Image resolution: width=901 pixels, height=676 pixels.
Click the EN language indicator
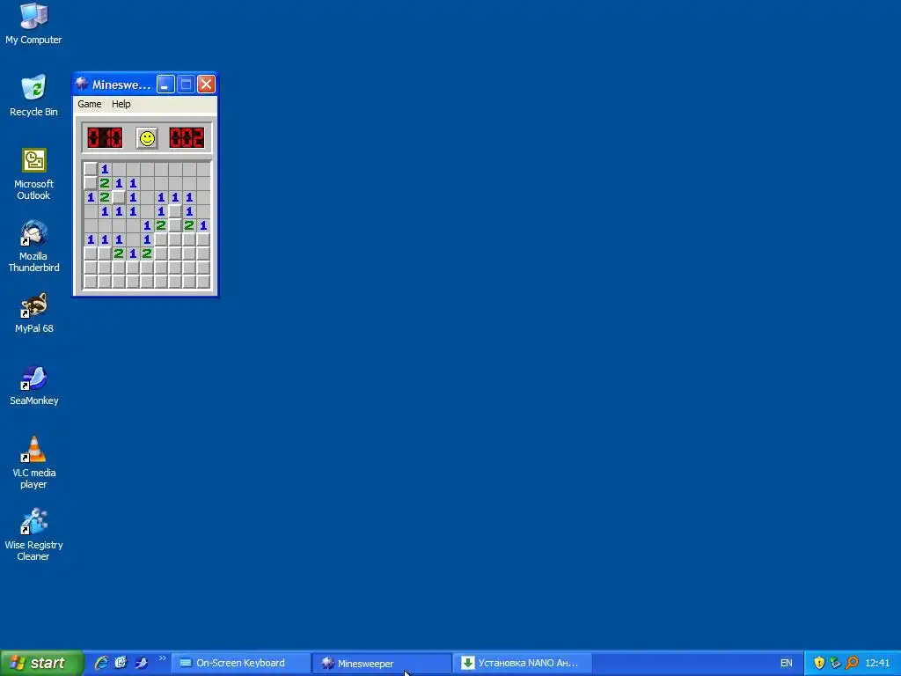[786, 664]
